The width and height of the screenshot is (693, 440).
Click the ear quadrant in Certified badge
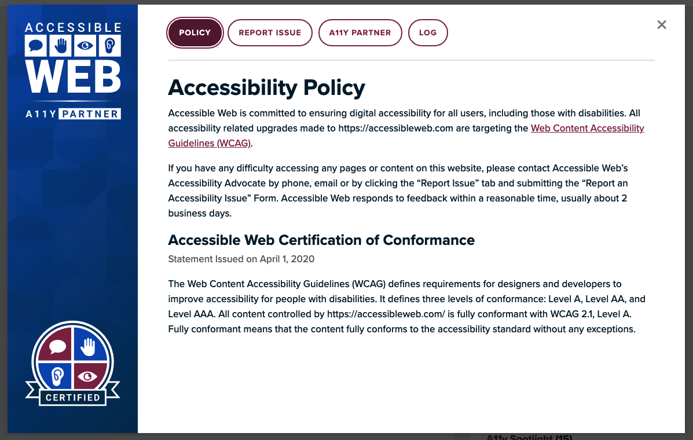tap(56, 376)
